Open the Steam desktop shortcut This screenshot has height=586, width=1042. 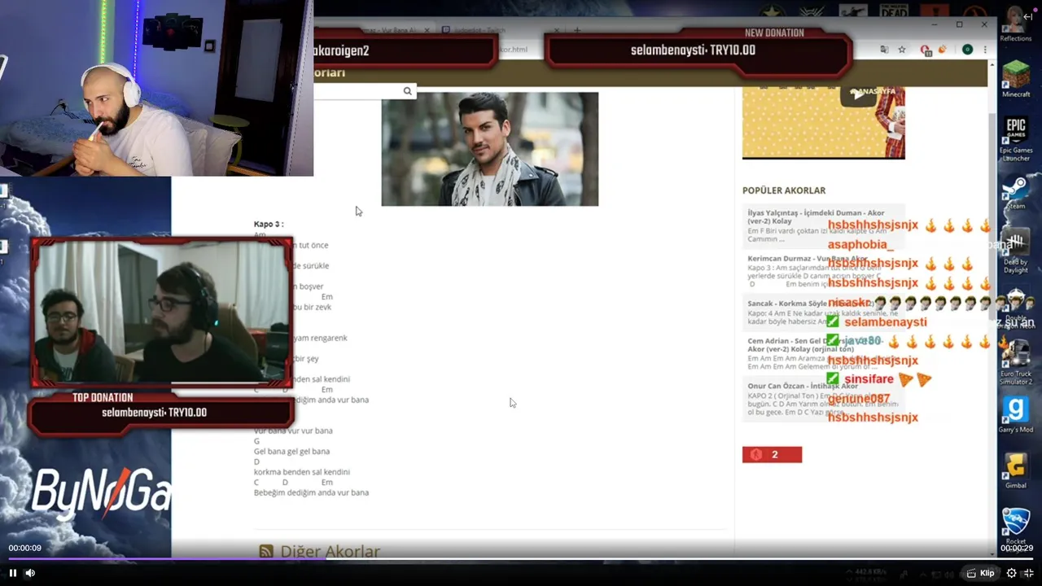tap(1016, 195)
